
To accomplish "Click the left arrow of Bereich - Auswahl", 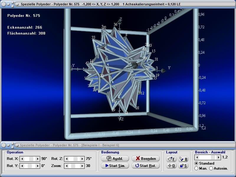I will (197, 158).
